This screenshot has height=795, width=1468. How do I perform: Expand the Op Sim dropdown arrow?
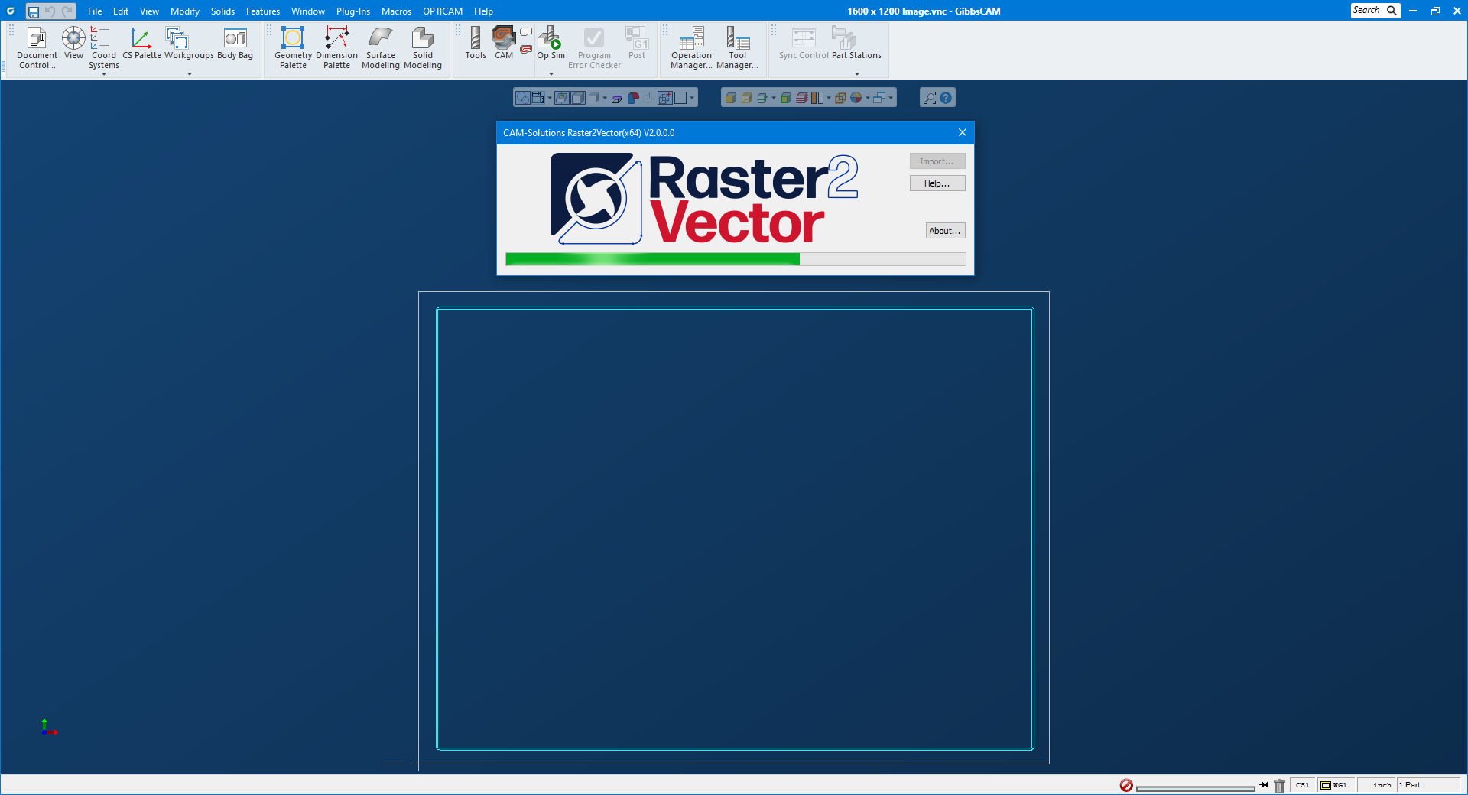click(551, 74)
